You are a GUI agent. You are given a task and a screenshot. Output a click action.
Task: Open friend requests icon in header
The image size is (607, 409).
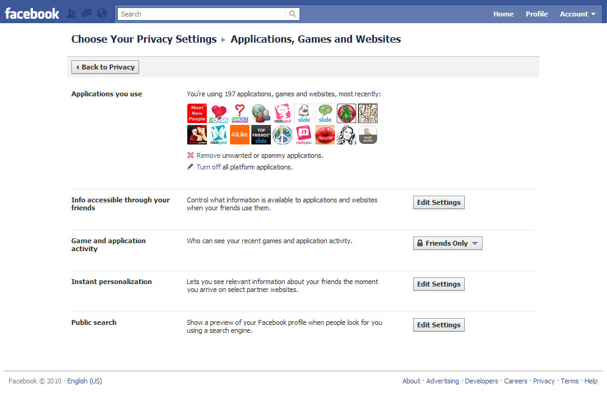coord(71,14)
